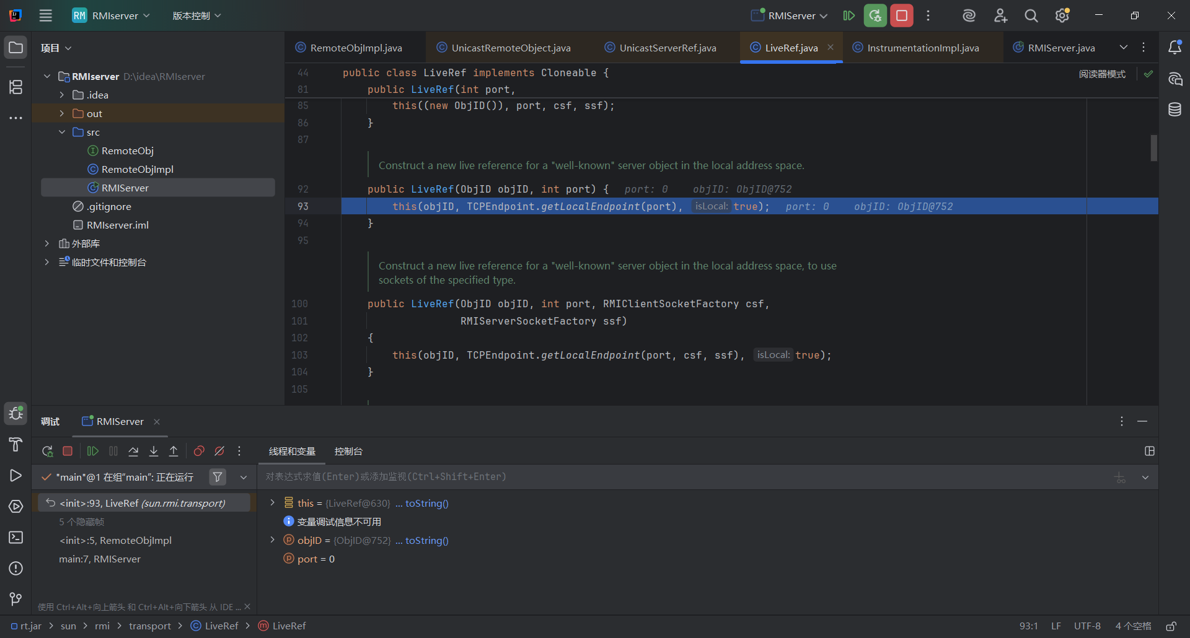The height and width of the screenshot is (638, 1190).
Task: Expand the objID variable node
Action: point(272,540)
